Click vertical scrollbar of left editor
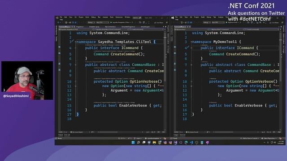The image size is (287, 161). point(165,80)
